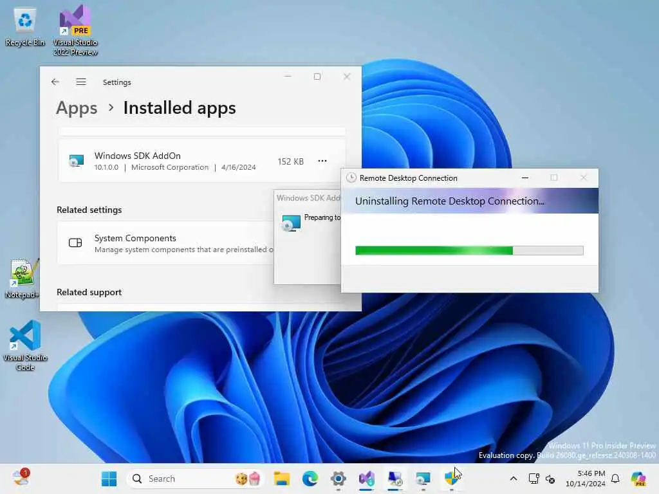Click the Windows Security shield taskbar icon
Image resolution: width=659 pixels, height=494 pixels.
[451, 479]
